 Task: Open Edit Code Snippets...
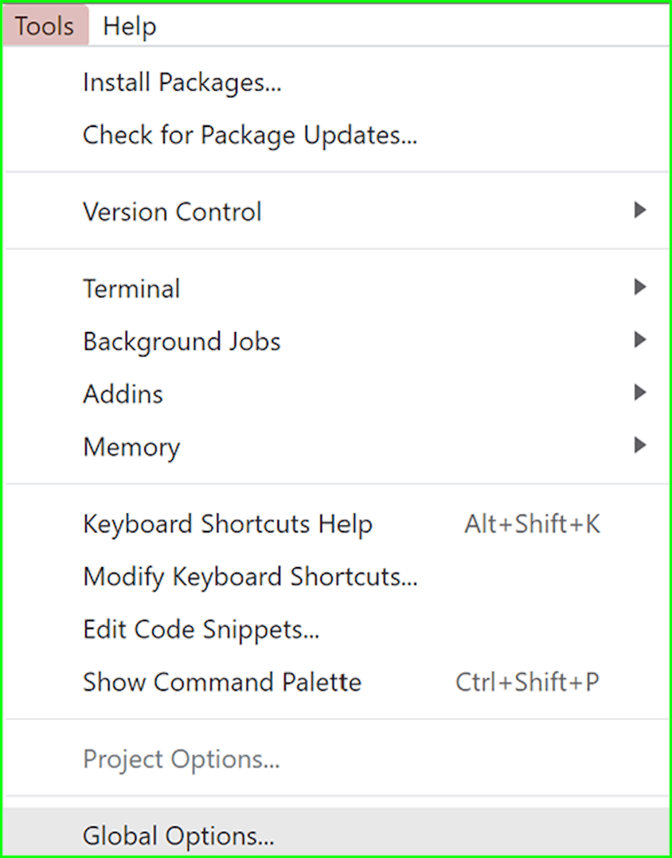pyautogui.click(x=200, y=629)
